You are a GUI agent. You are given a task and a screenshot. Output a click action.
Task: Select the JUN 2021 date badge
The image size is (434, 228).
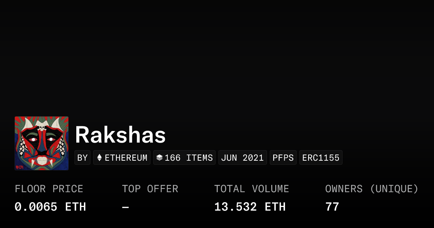coord(242,158)
